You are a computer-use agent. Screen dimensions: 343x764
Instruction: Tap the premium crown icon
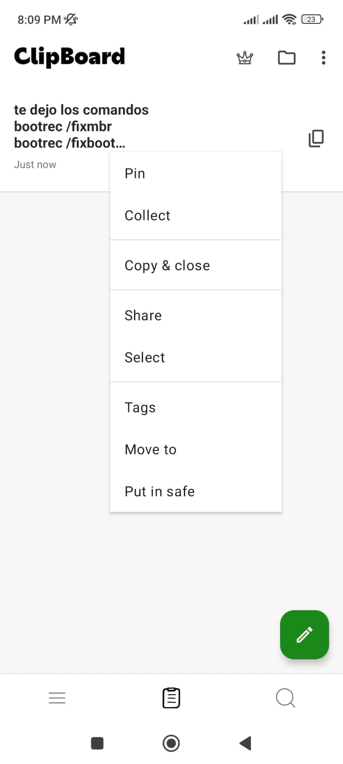coord(245,58)
